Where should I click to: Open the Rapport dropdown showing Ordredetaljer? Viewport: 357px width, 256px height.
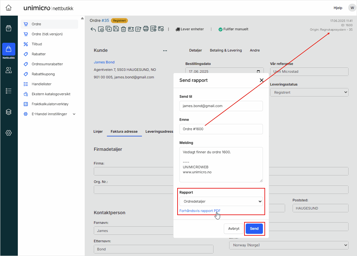tap(221, 201)
